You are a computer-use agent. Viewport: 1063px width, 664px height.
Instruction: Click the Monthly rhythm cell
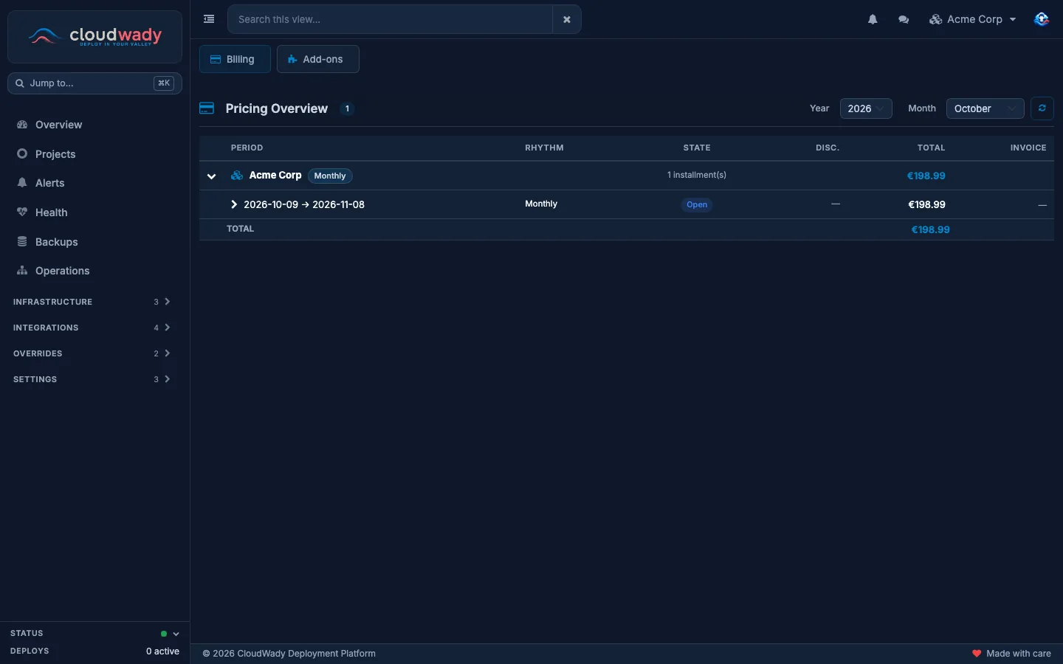click(541, 204)
